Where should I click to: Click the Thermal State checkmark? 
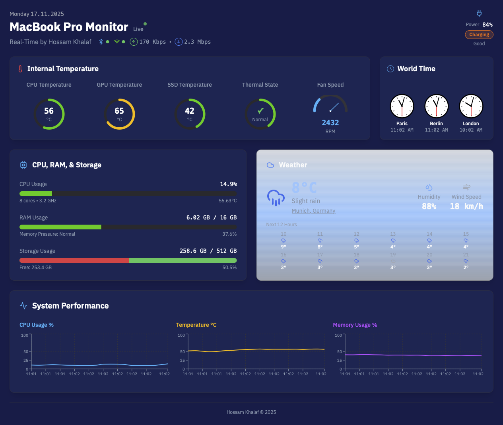click(260, 111)
